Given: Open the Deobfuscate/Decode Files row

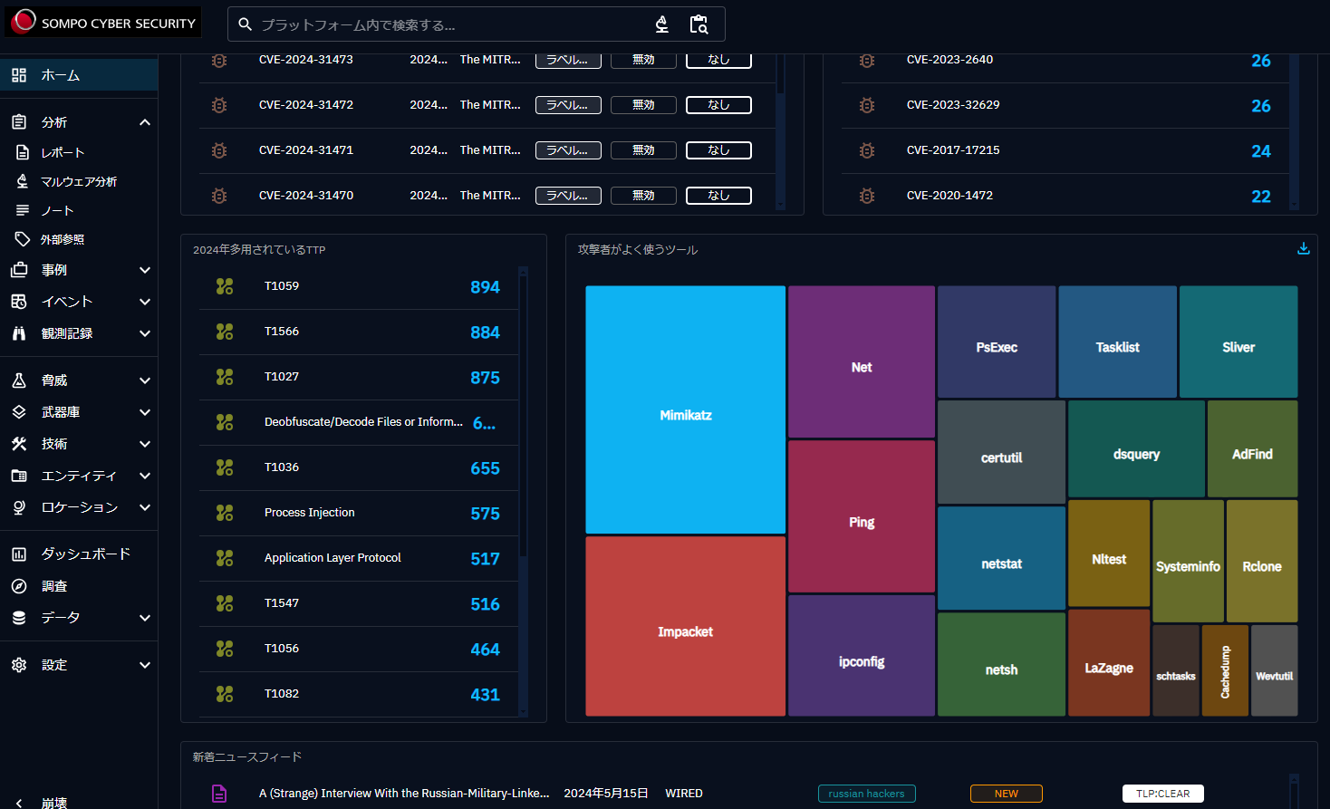Looking at the screenshot, I should click(x=359, y=423).
